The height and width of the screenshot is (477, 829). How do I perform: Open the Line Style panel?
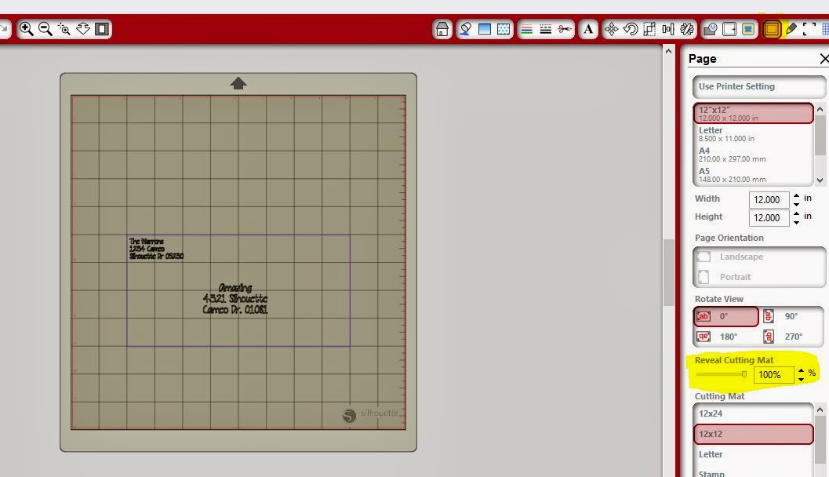(x=546, y=29)
